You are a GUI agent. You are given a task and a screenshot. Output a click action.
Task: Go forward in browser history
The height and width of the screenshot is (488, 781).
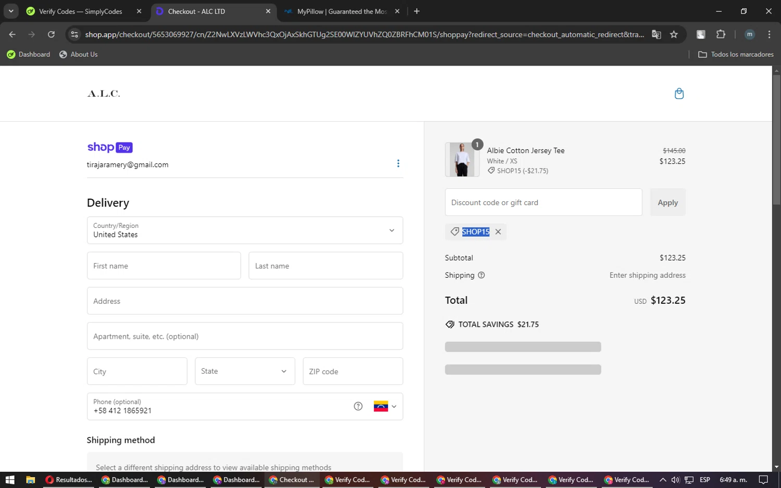pos(32,34)
